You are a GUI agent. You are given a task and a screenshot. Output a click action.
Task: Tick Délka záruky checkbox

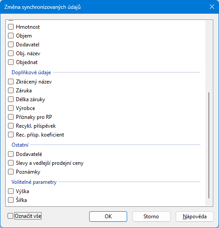click(x=11, y=99)
